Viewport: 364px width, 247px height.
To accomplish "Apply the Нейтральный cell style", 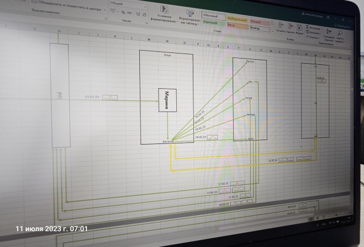I will click(238, 18).
